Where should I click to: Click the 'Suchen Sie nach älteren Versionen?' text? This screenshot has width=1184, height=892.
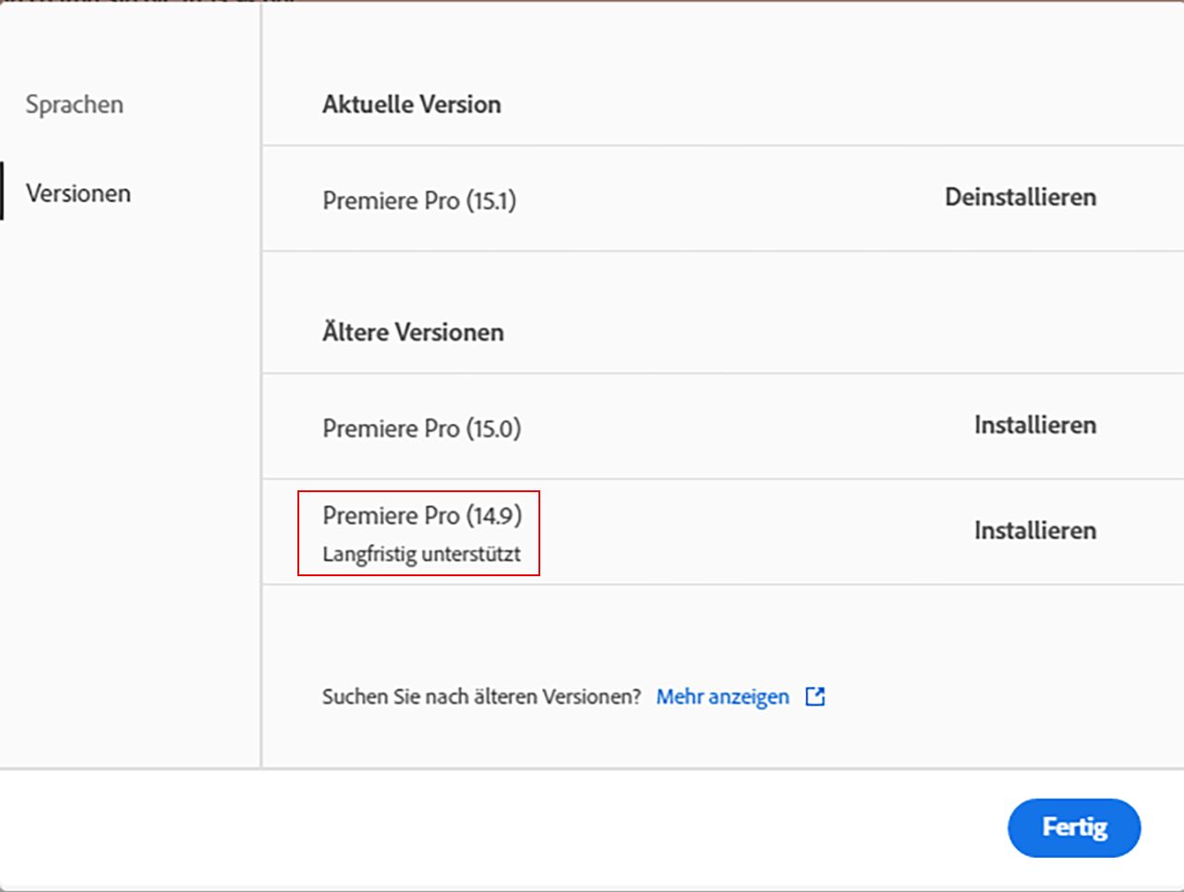[481, 696]
